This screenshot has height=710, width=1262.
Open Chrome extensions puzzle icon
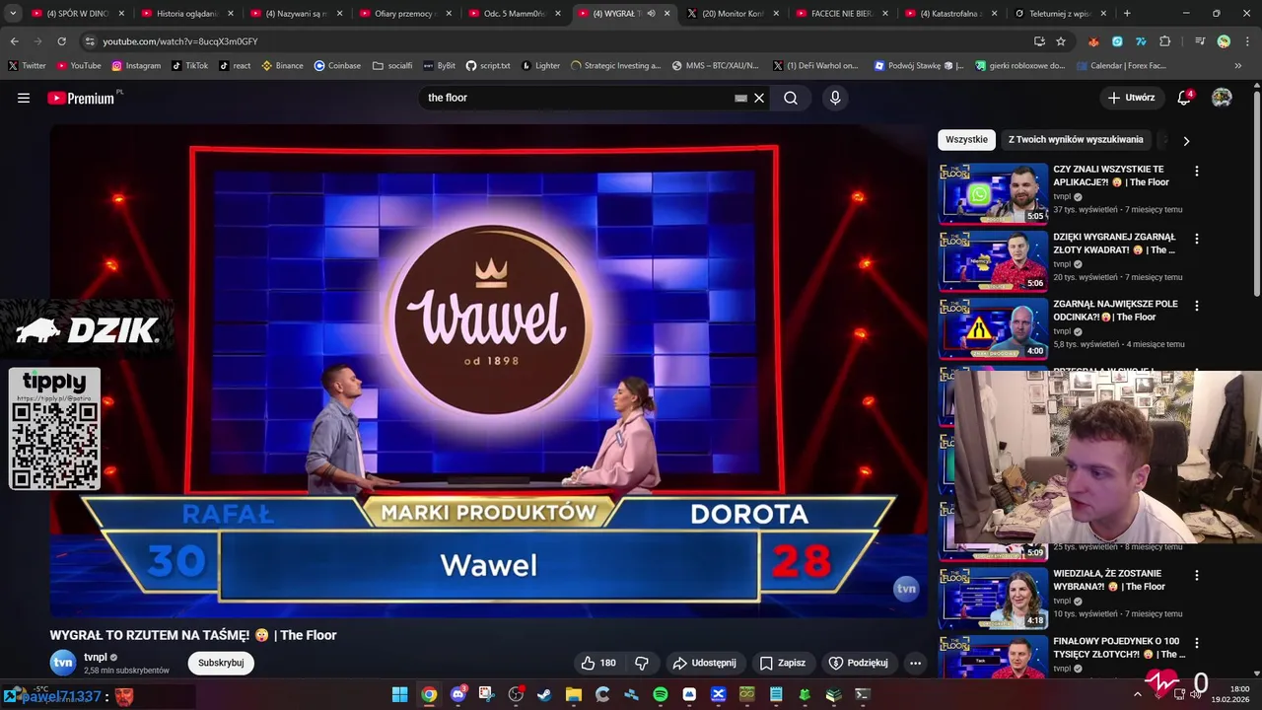click(x=1165, y=41)
